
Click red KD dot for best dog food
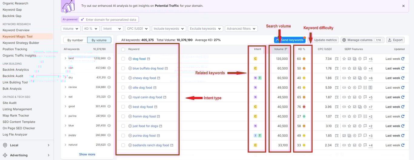pos(304,107)
